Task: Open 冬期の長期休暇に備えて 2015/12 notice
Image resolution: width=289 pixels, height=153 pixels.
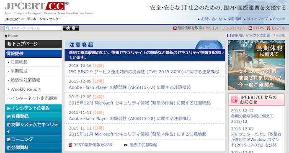Action: (252, 119)
